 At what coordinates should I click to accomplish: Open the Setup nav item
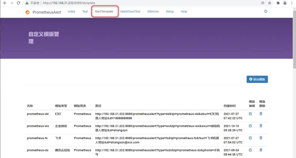170,11
